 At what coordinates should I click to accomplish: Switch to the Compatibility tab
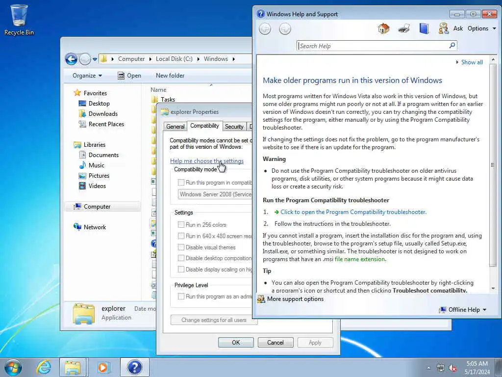click(204, 126)
